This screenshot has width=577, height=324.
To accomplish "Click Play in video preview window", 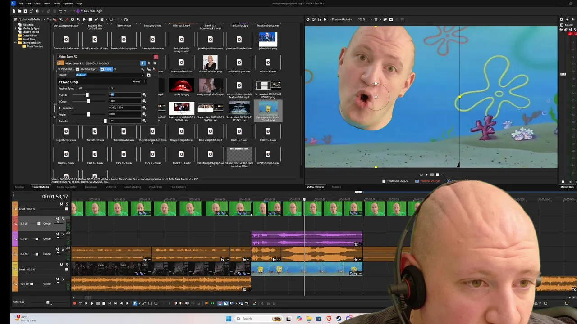I will tap(426, 175).
